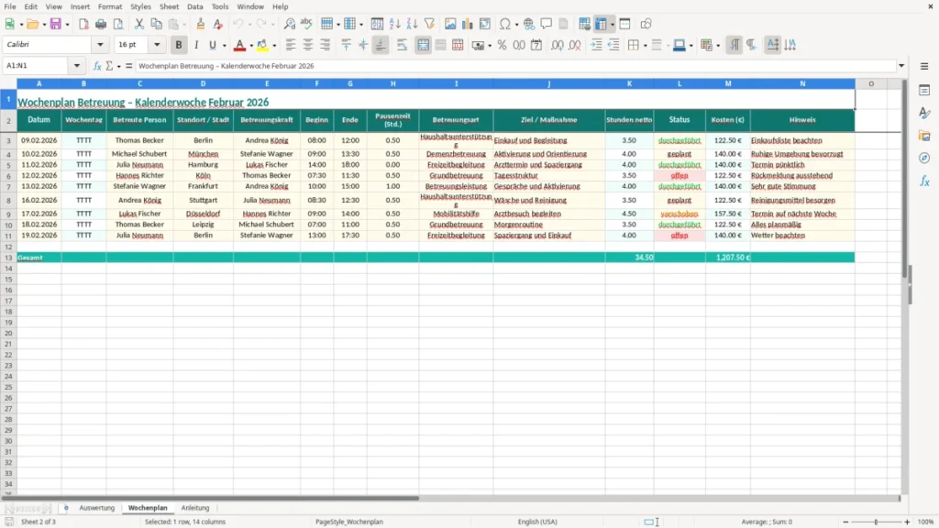939x528 pixels.
Task: Click the formula input line
Action: click(515, 66)
